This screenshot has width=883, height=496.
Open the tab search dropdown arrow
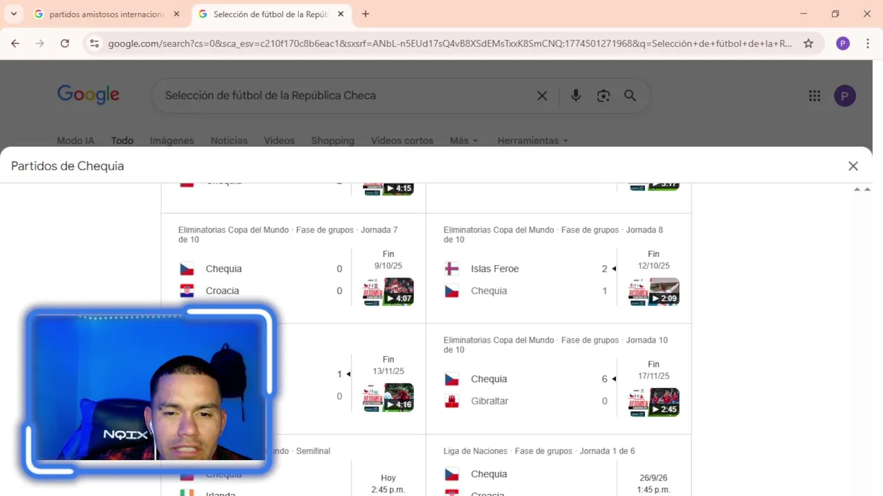click(x=13, y=14)
